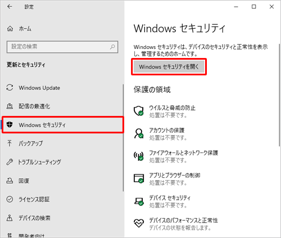This screenshot has width=281, height=238.
Task: Click the Windows セキュリティを開く button
Action: point(169,66)
